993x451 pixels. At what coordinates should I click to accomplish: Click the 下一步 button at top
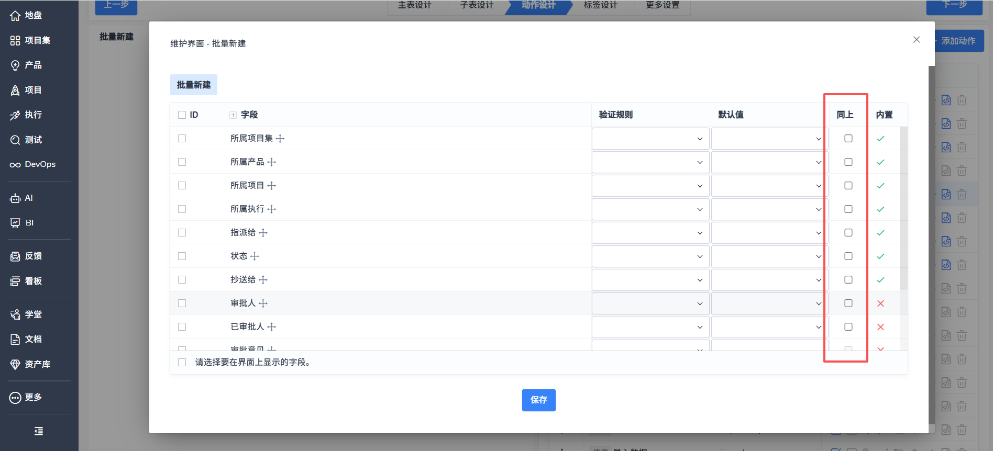click(x=954, y=6)
